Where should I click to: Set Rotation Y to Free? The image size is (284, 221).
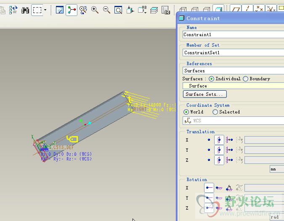click(x=209, y=198)
